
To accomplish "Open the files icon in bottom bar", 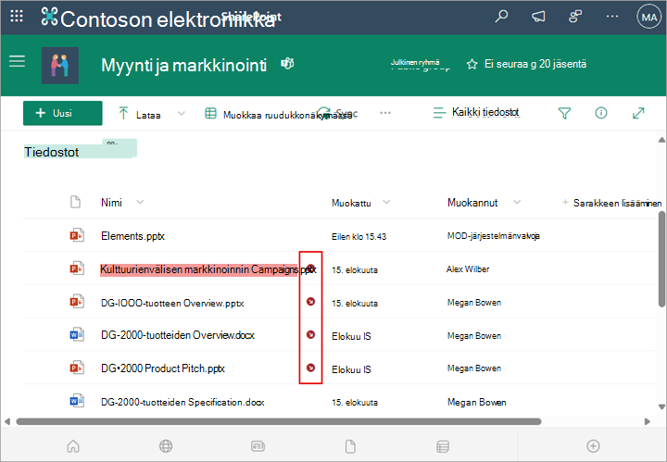I will point(350,446).
